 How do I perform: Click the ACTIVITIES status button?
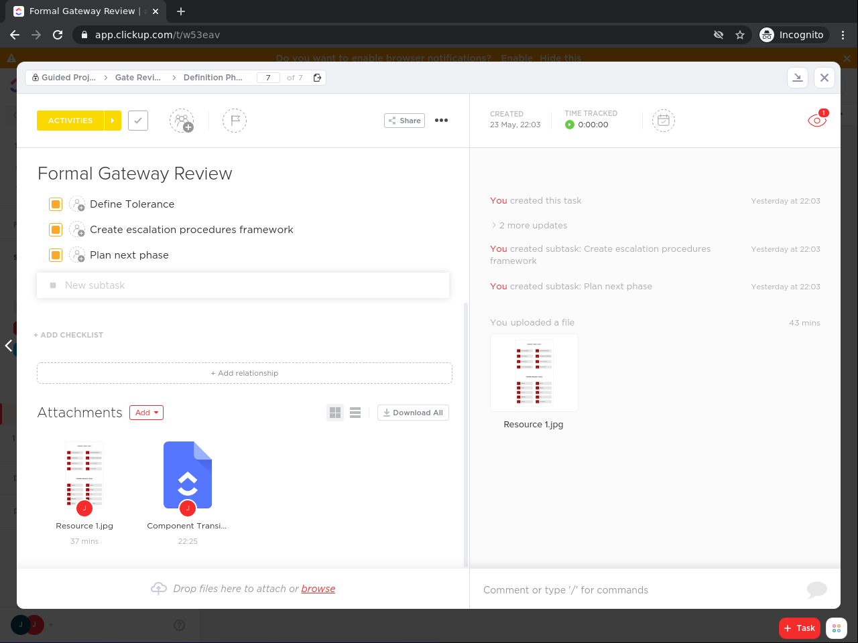coord(70,121)
